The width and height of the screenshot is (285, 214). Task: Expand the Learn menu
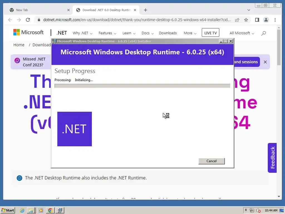click(x=129, y=33)
